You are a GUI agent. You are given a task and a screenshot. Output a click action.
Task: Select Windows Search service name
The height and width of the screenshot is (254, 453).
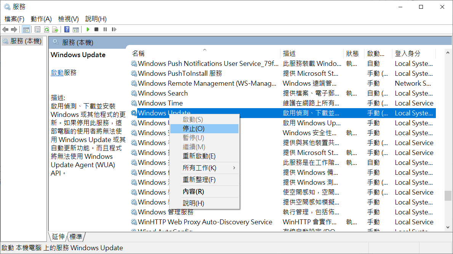(x=163, y=93)
